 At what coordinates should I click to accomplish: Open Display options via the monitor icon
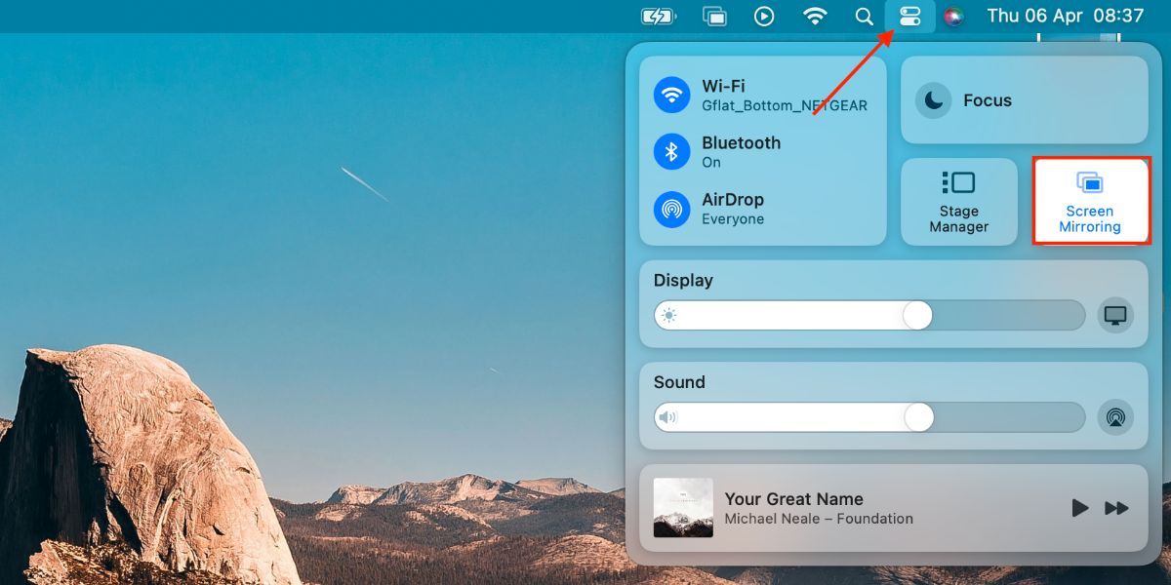[1115, 315]
